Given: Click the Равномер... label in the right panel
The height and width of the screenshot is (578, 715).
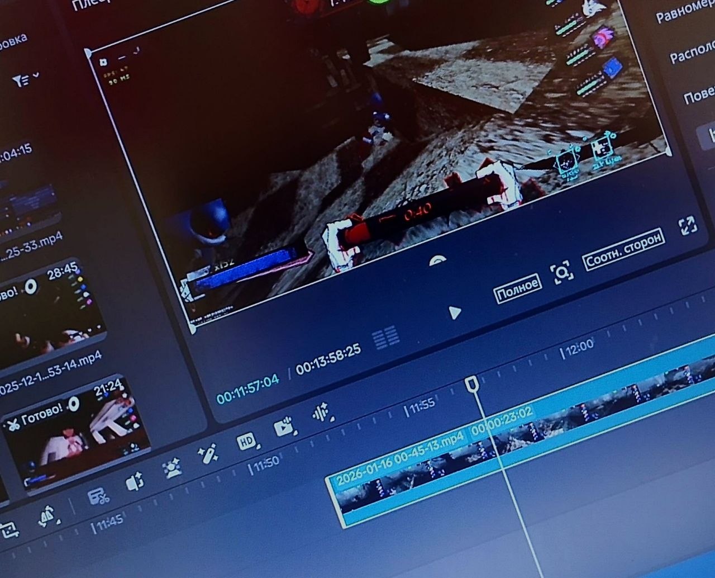Looking at the screenshot, I should pos(685,10).
